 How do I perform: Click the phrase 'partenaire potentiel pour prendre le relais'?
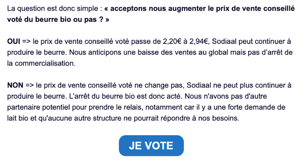click(75, 107)
